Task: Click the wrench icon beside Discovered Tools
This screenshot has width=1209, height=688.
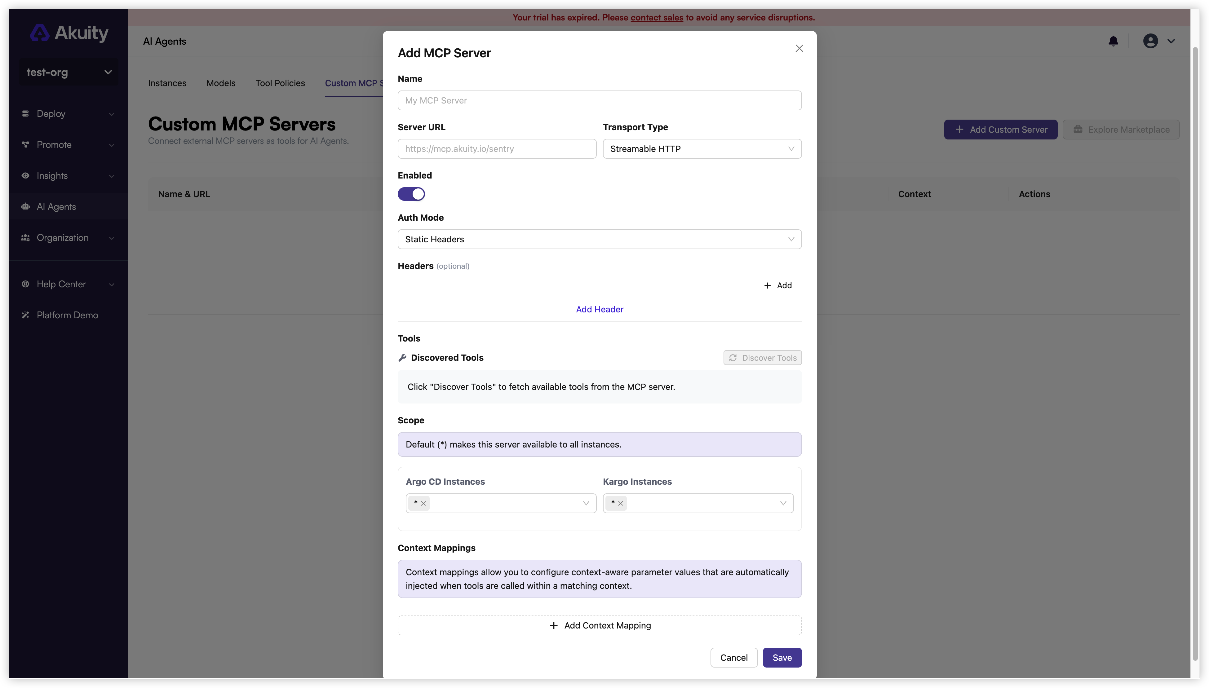Action: point(402,358)
